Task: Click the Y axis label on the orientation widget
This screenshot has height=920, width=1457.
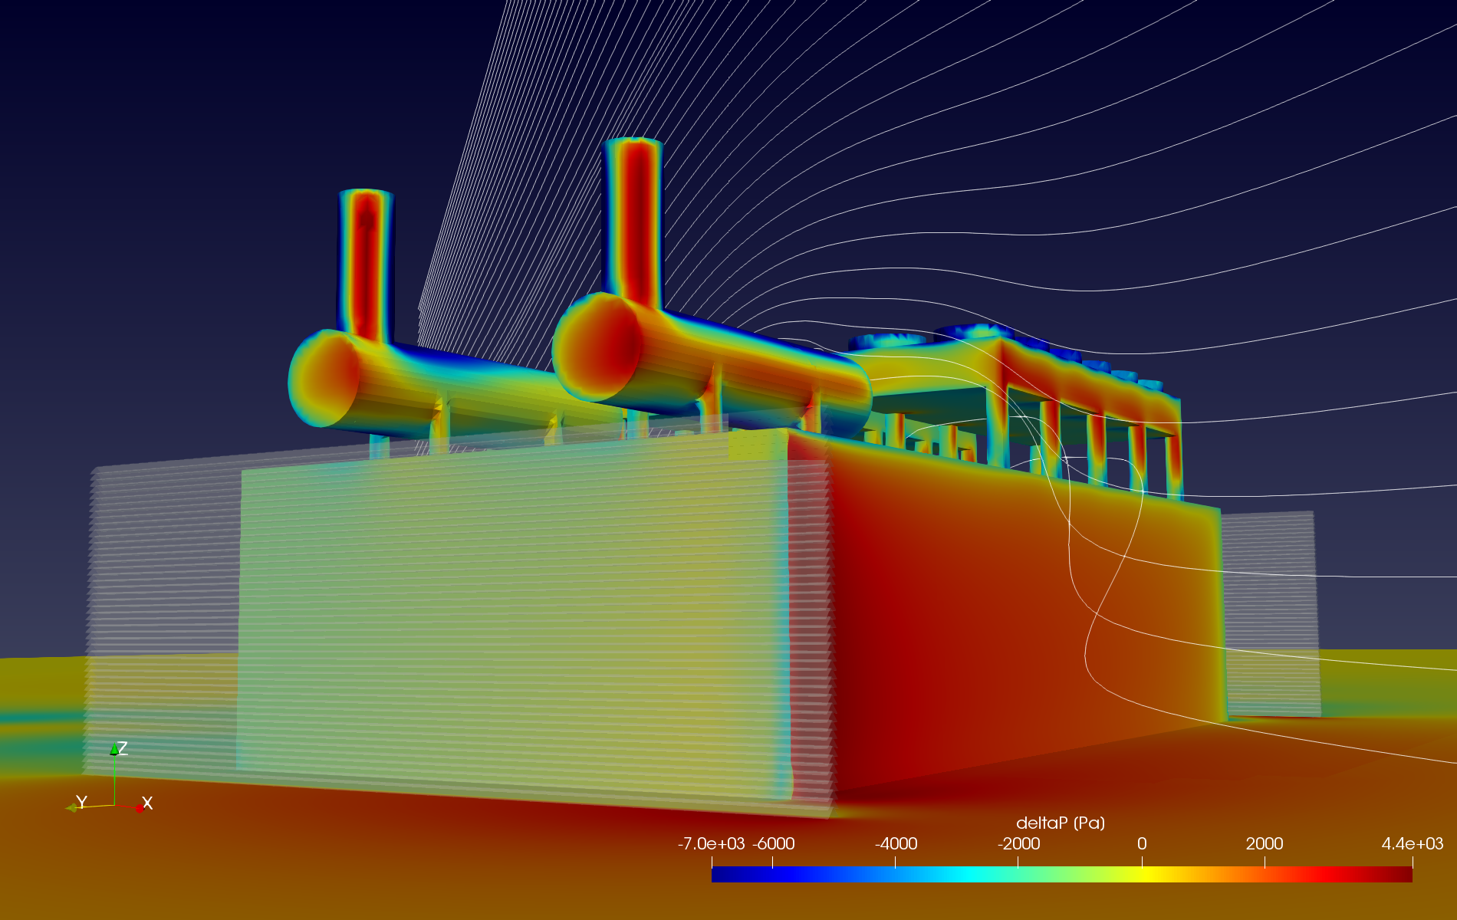Action: tap(81, 802)
